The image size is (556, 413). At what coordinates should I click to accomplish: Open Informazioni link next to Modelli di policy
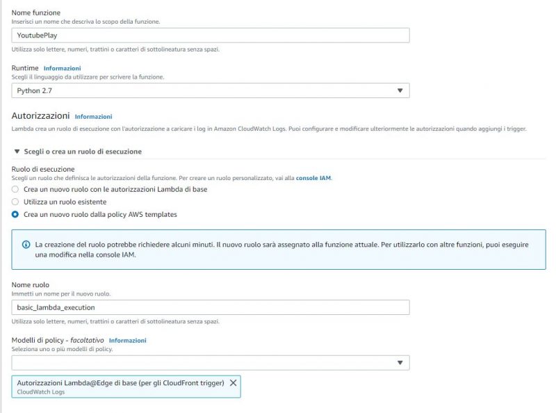[127, 340]
